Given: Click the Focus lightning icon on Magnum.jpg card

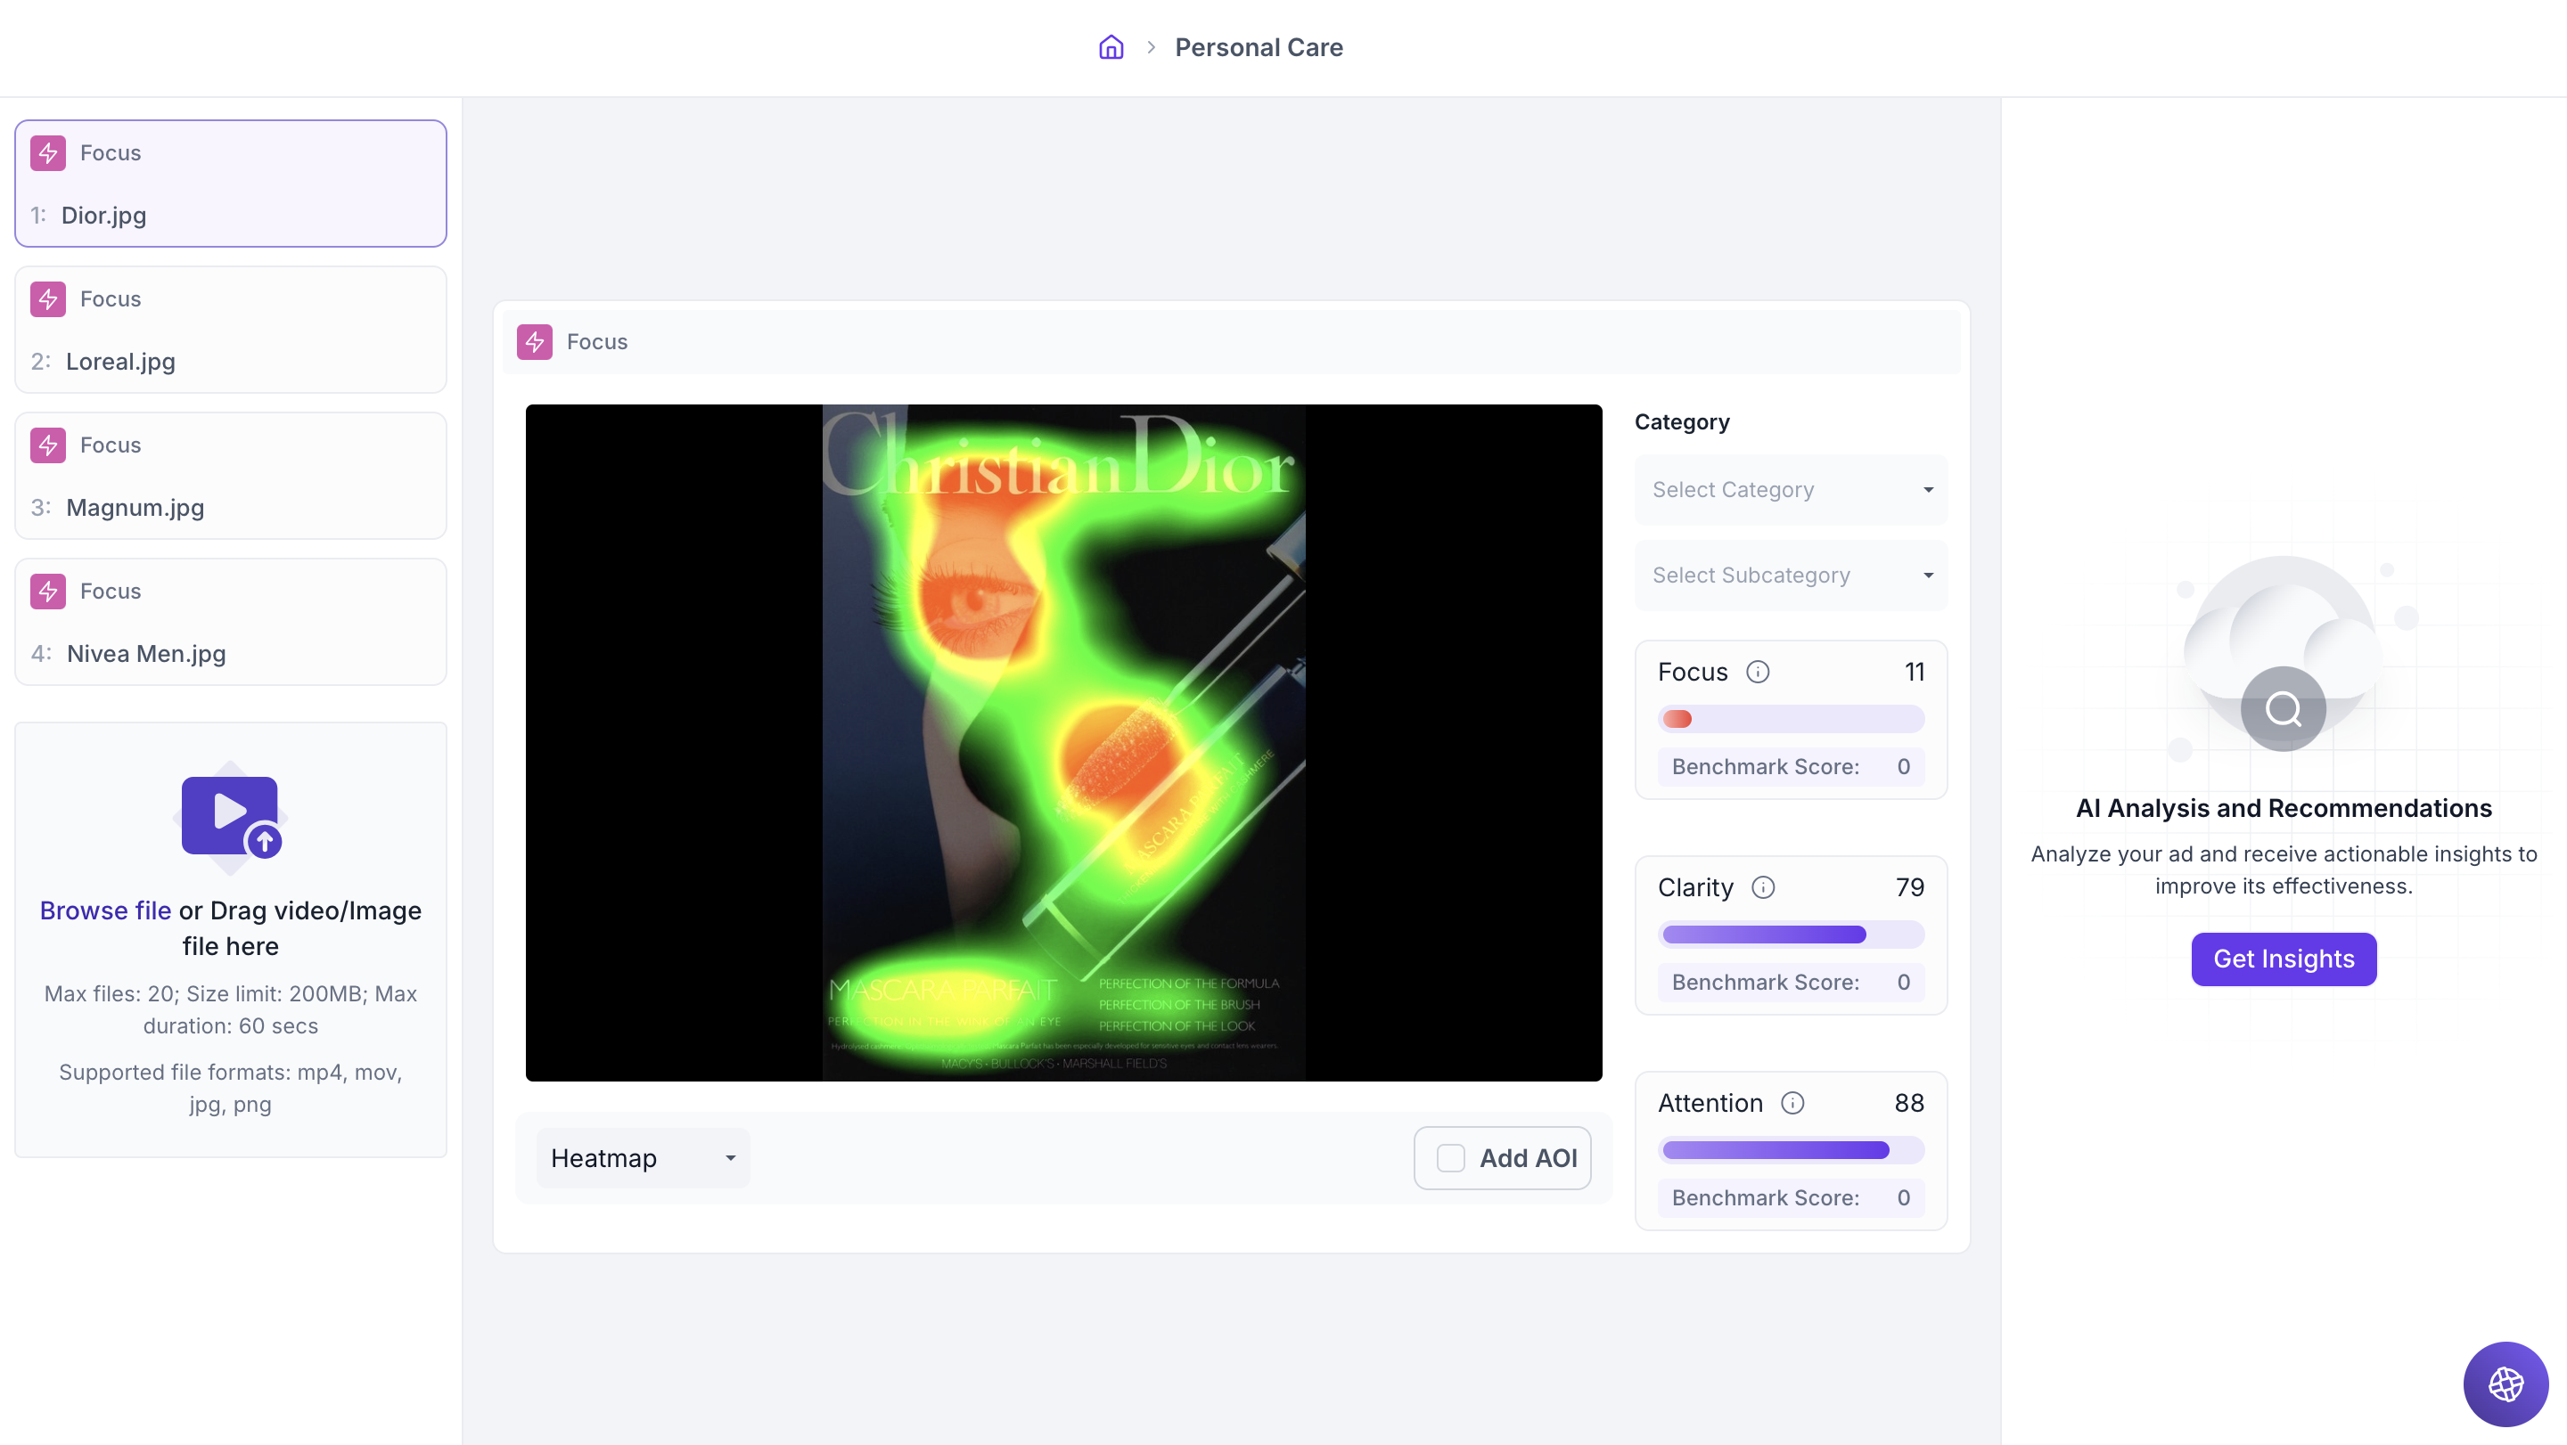Looking at the screenshot, I should click(48, 445).
